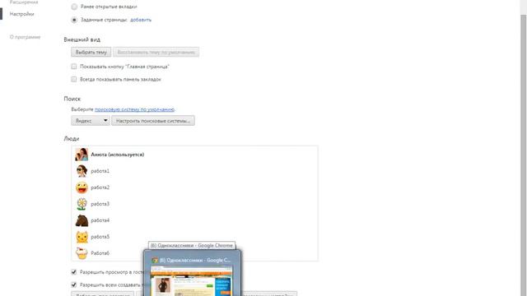
Task: Select the 'Работа6' profile name
Action: point(100,253)
